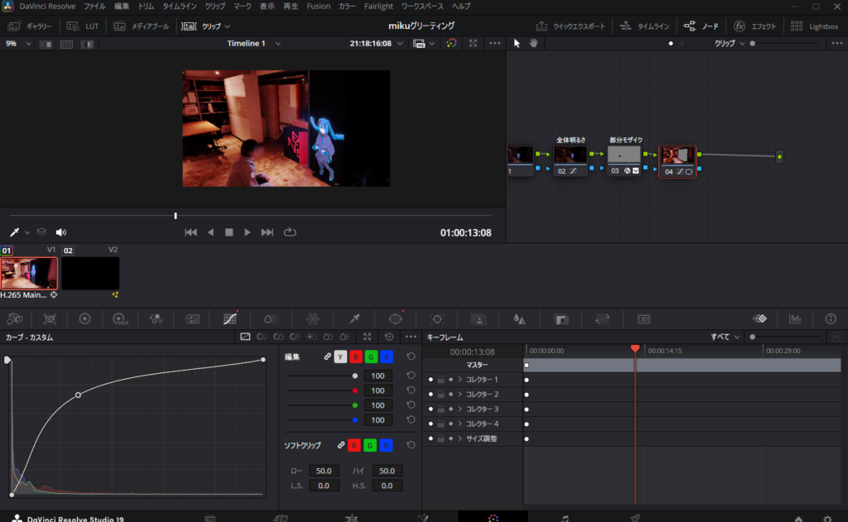Open the ワークスペース menu
Screen dimensions: 848x522
pos(422,7)
